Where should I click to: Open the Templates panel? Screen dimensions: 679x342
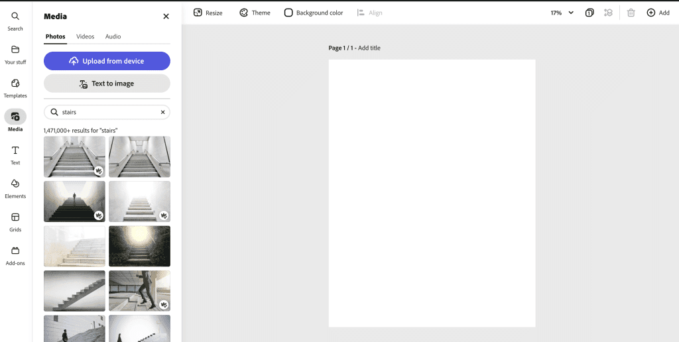[15, 88]
